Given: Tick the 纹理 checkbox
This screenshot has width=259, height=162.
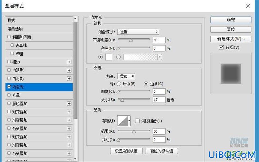Looking at the screenshot, I should [x=12, y=53].
